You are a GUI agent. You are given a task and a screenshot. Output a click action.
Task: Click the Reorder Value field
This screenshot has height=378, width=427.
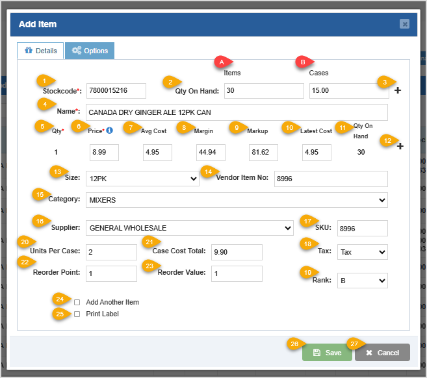[x=237, y=273]
